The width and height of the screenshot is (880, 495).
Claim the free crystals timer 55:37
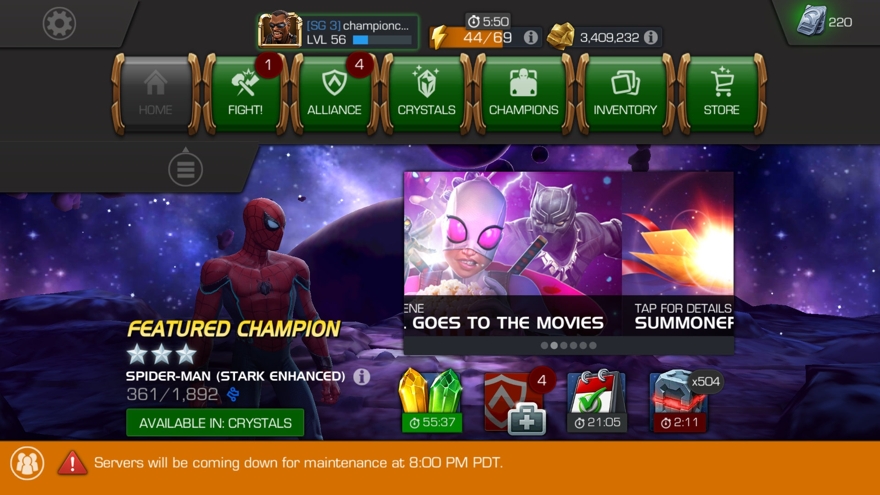(x=431, y=401)
